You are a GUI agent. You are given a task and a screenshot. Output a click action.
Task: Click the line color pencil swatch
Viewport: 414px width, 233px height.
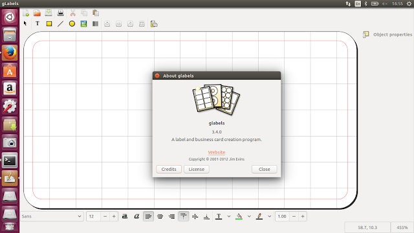pos(259,216)
